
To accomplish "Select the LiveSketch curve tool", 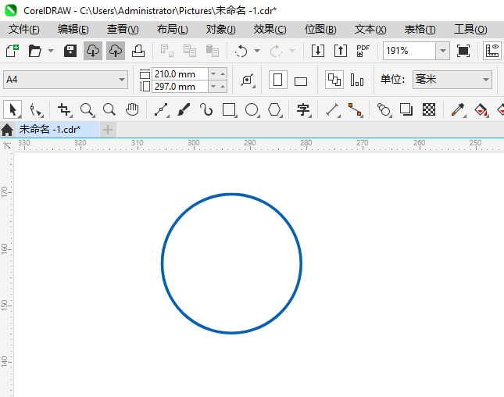I will (206, 110).
